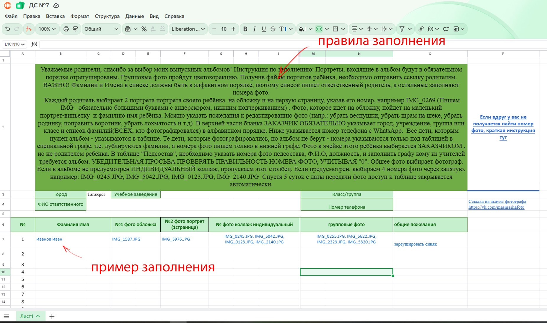Open the vk.com/masmashafoto link
The height and width of the screenshot is (323, 547).
click(496, 207)
